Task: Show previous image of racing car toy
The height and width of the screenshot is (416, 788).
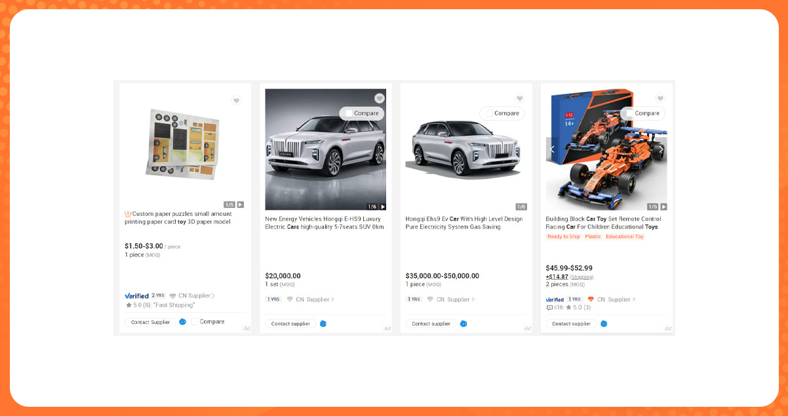Action: click(x=551, y=149)
